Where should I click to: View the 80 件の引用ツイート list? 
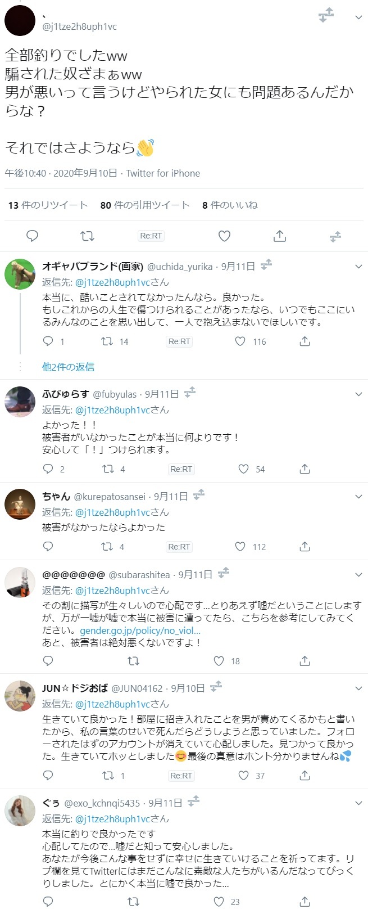pyautogui.click(x=145, y=205)
